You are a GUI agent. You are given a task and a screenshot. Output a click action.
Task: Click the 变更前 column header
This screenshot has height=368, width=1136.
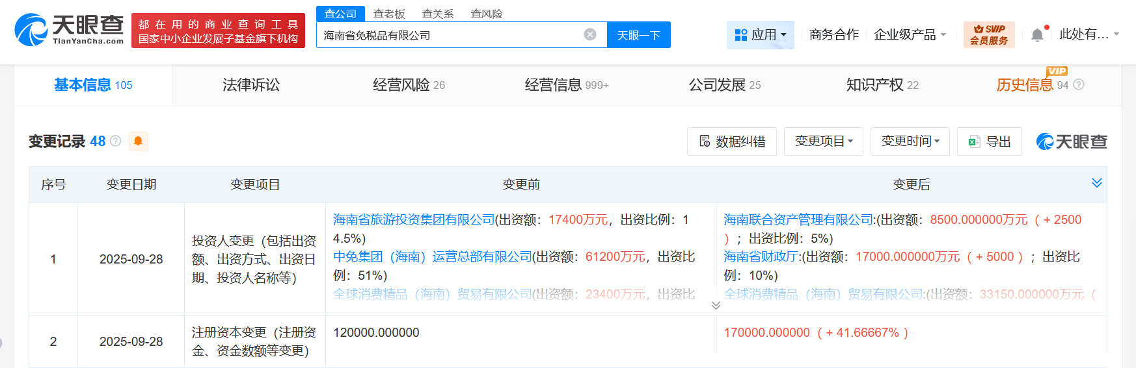[x=521, y=184]
